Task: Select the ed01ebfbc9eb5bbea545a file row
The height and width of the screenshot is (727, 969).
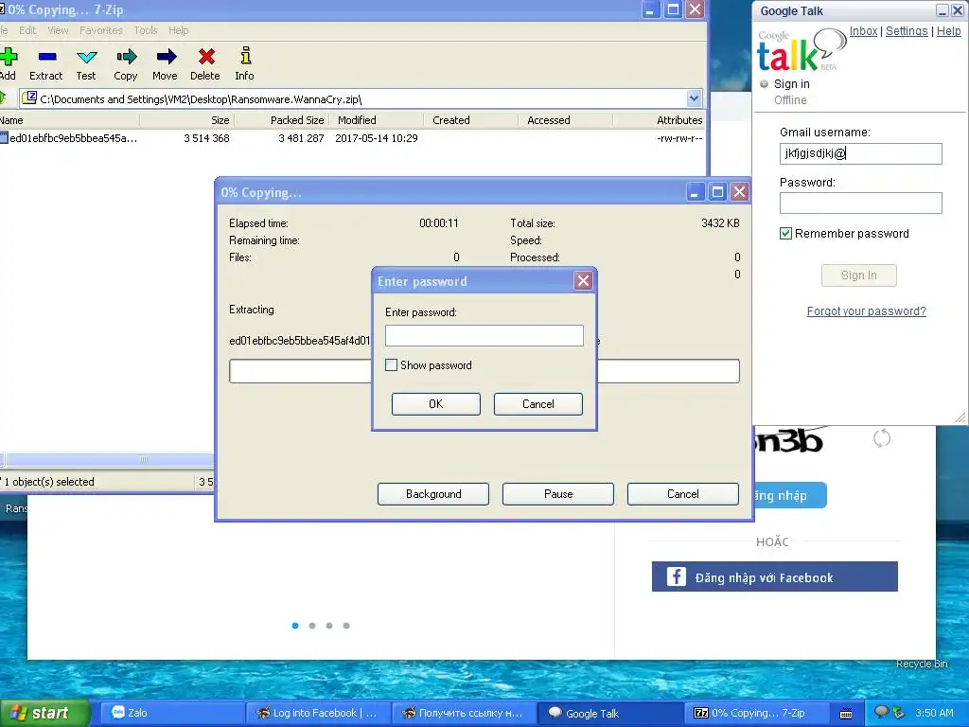Action: tap(352, 138)
